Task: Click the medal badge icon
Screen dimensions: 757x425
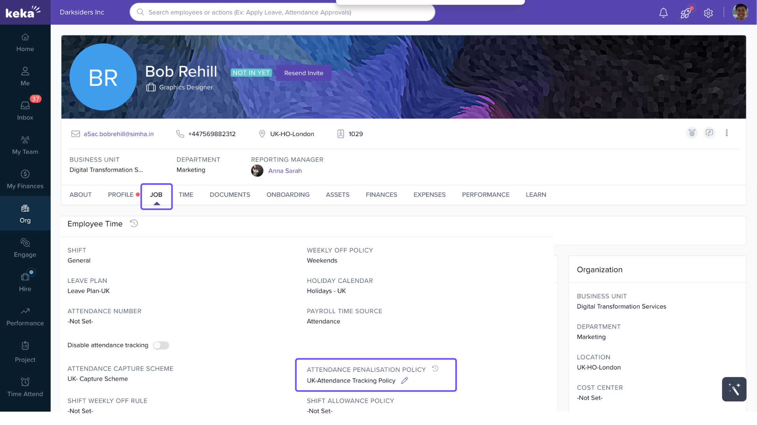Action: click(x=692, y=133)
